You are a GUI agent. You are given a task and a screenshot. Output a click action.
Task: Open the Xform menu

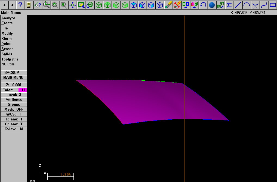coord(7,38)
